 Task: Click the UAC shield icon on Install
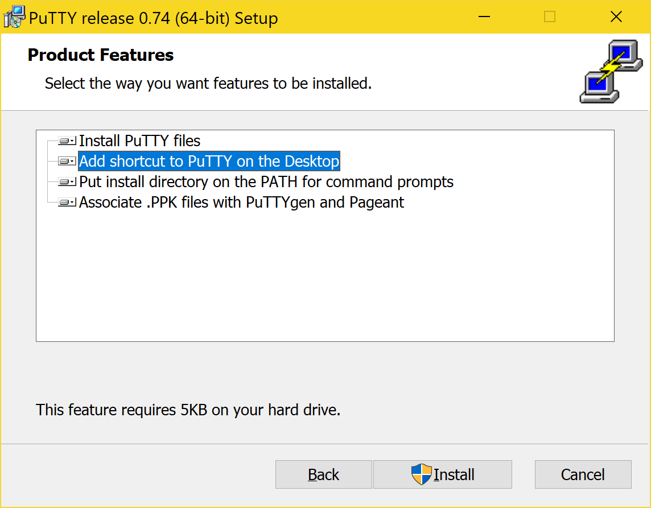coord(421,474)
